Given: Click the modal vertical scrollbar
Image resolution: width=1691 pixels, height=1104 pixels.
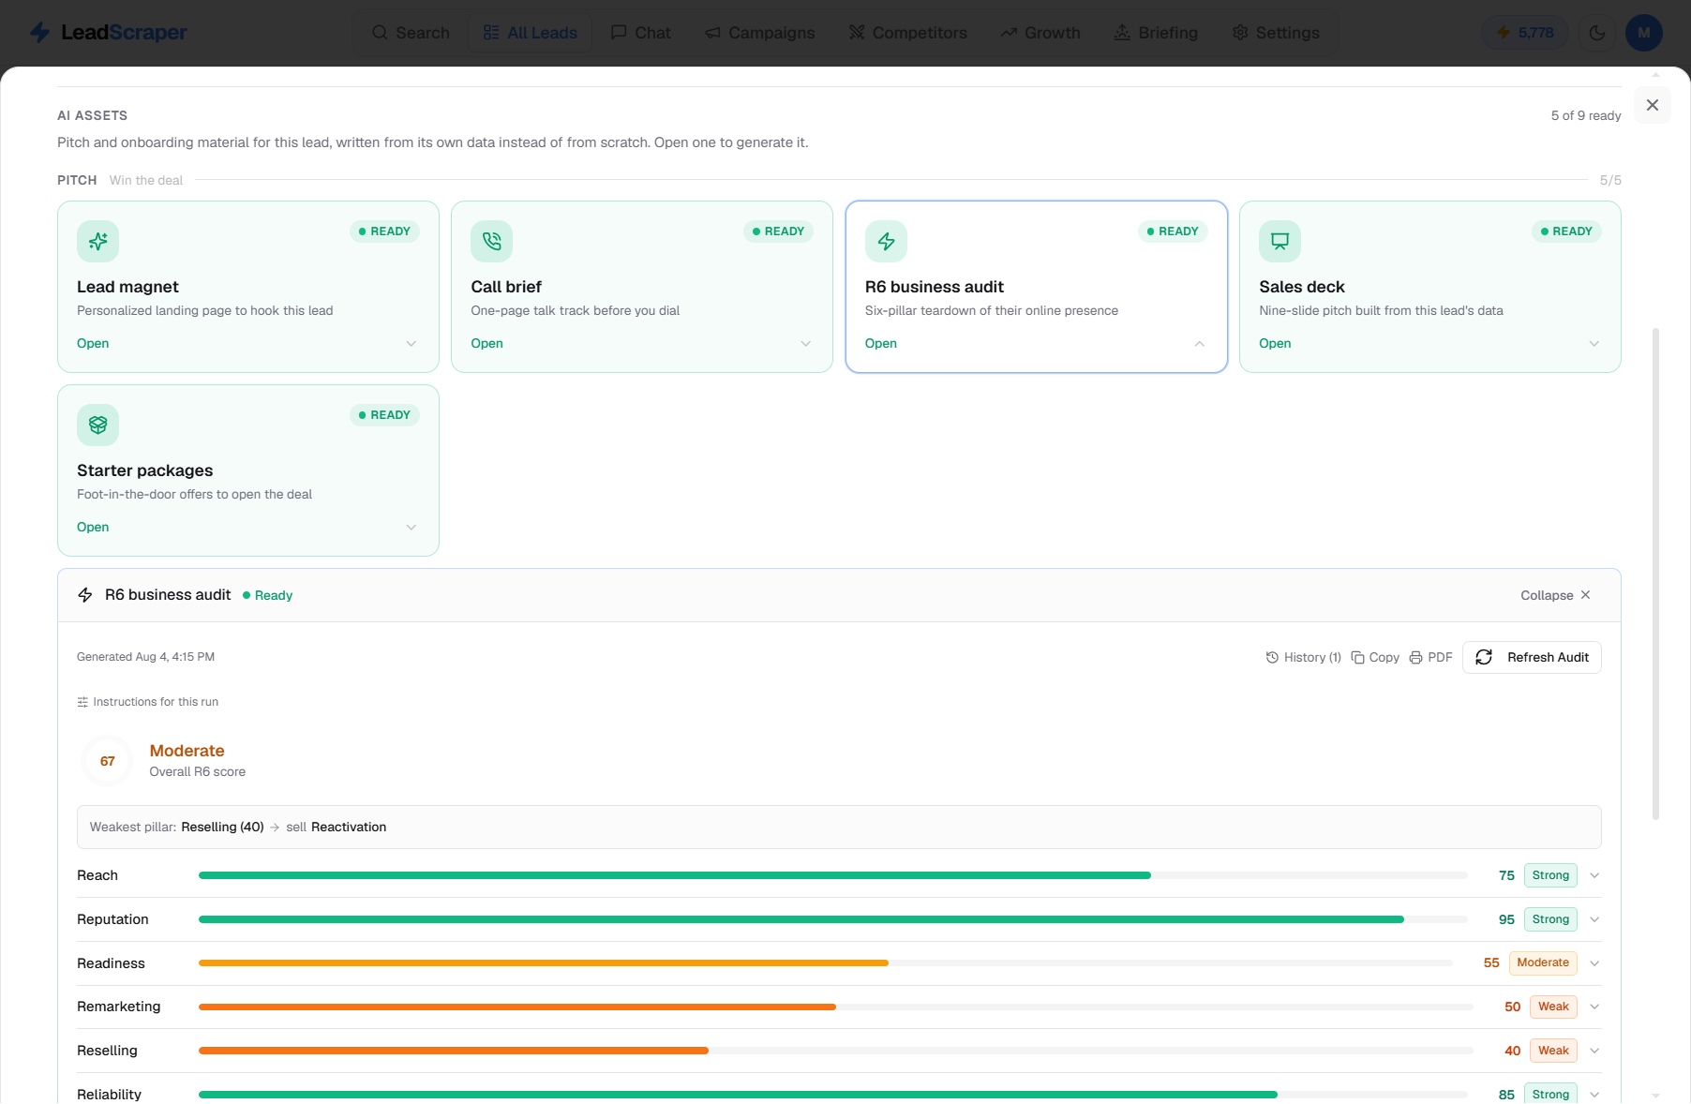Looking at the screenshot, I should point(1656,574).
